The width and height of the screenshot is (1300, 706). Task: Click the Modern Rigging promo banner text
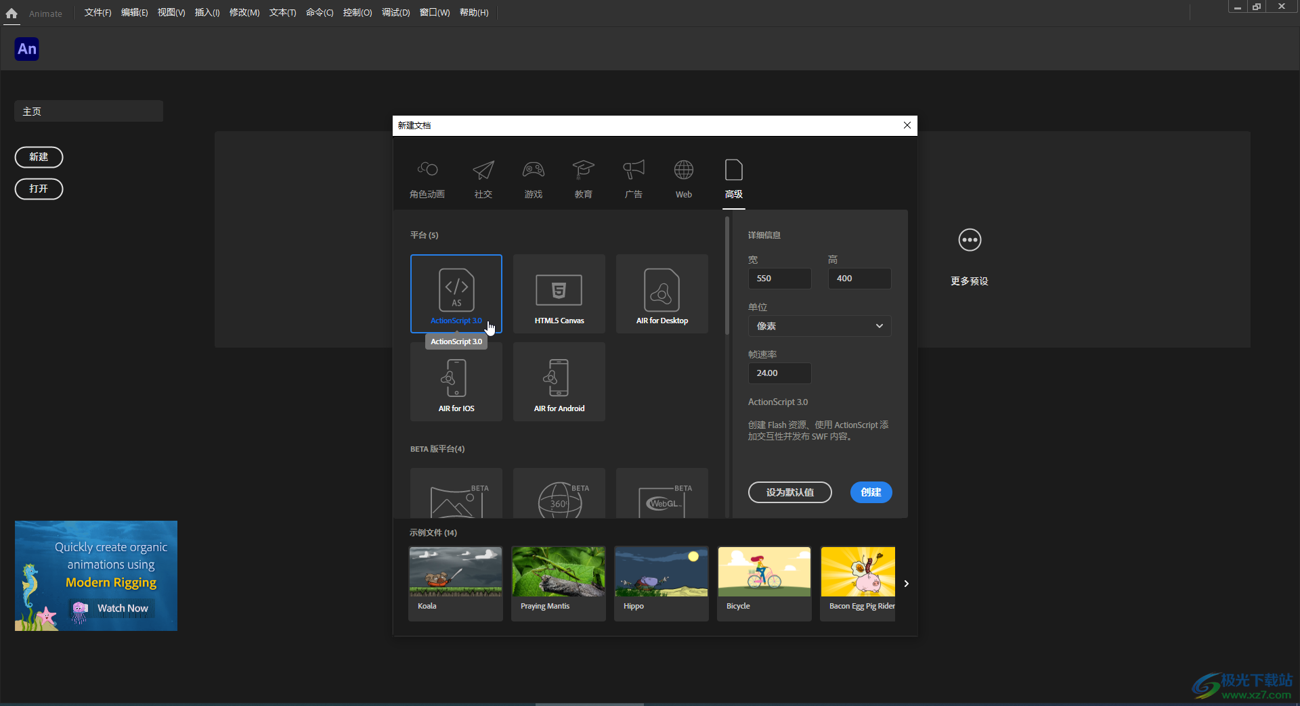(x=111, y=583)
